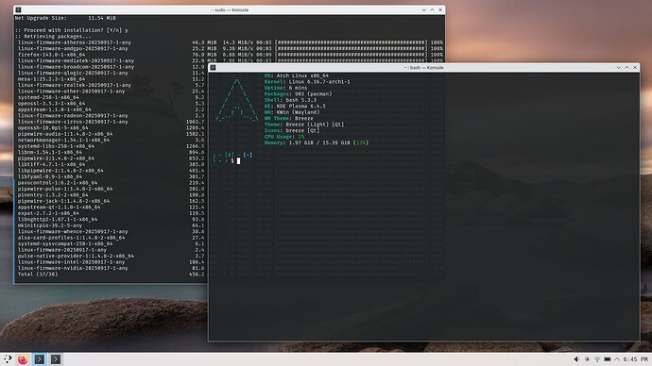Close the bash Konsole window

635,67
